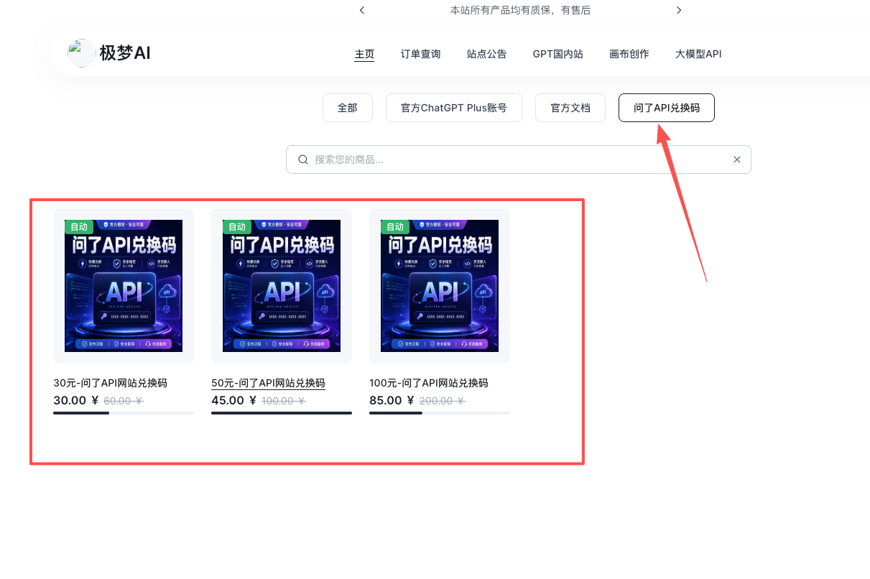
Task: Click the previous announcement left chevron
Action: (x=362, y=10)
